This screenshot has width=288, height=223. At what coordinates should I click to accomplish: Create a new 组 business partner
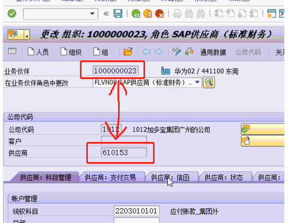pos(101,52)
